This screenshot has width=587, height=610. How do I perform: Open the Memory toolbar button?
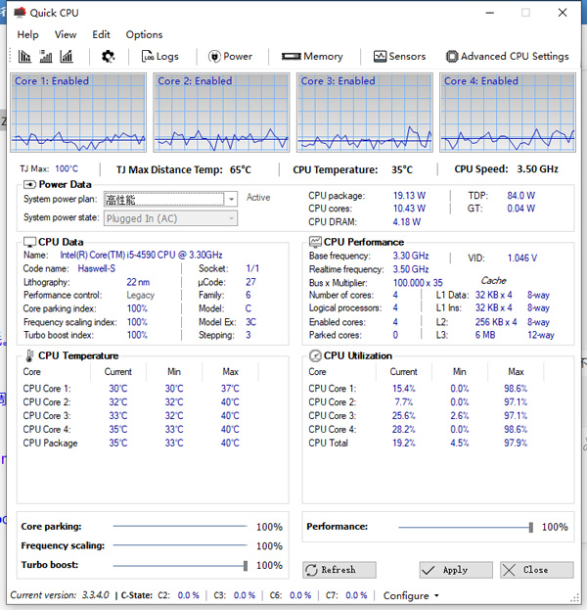312,57
